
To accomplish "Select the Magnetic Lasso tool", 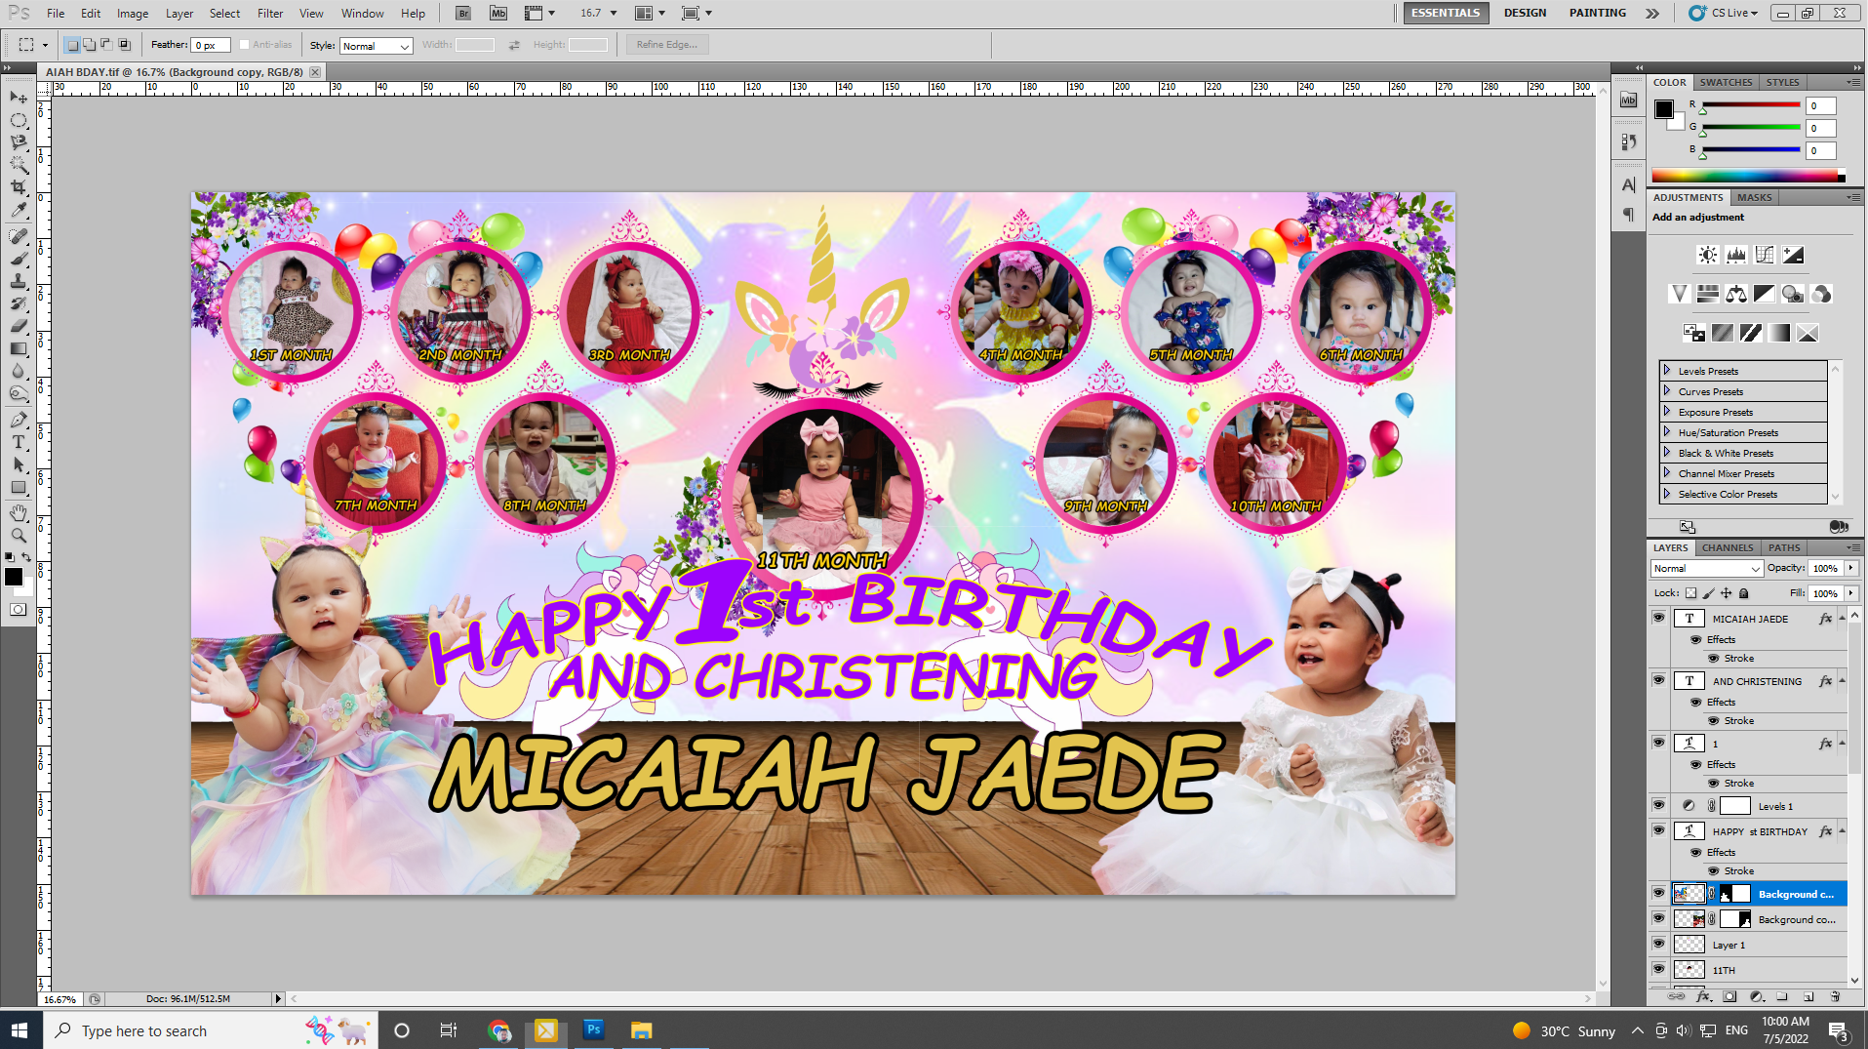I will (x=19, y=142).
